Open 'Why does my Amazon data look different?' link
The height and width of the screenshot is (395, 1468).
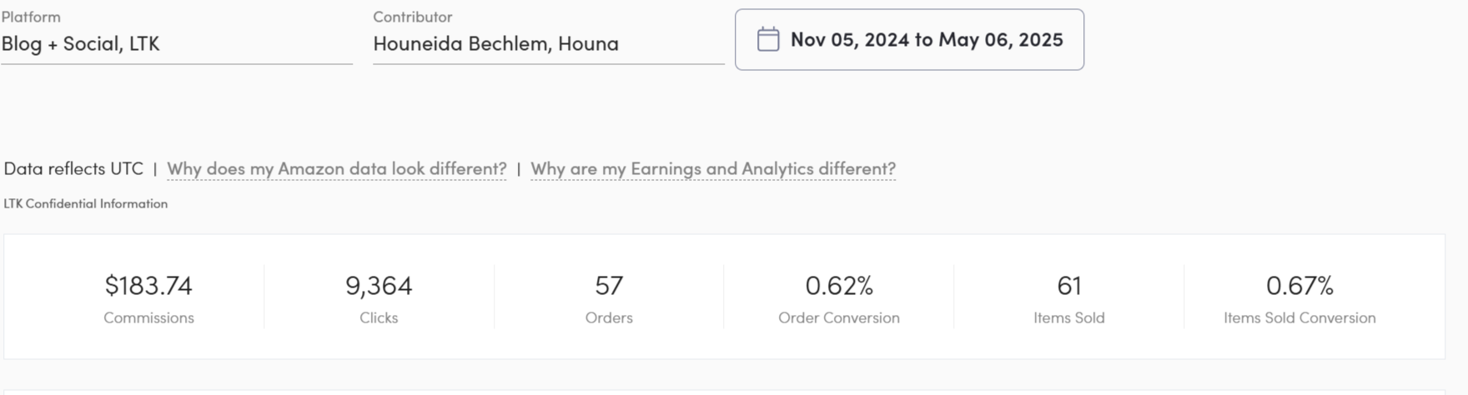point(336,168)
